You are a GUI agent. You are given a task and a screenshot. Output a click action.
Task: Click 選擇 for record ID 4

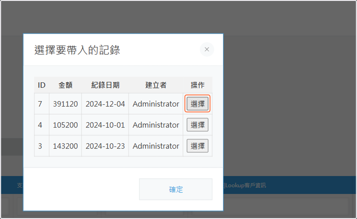[x=198, y=125]
